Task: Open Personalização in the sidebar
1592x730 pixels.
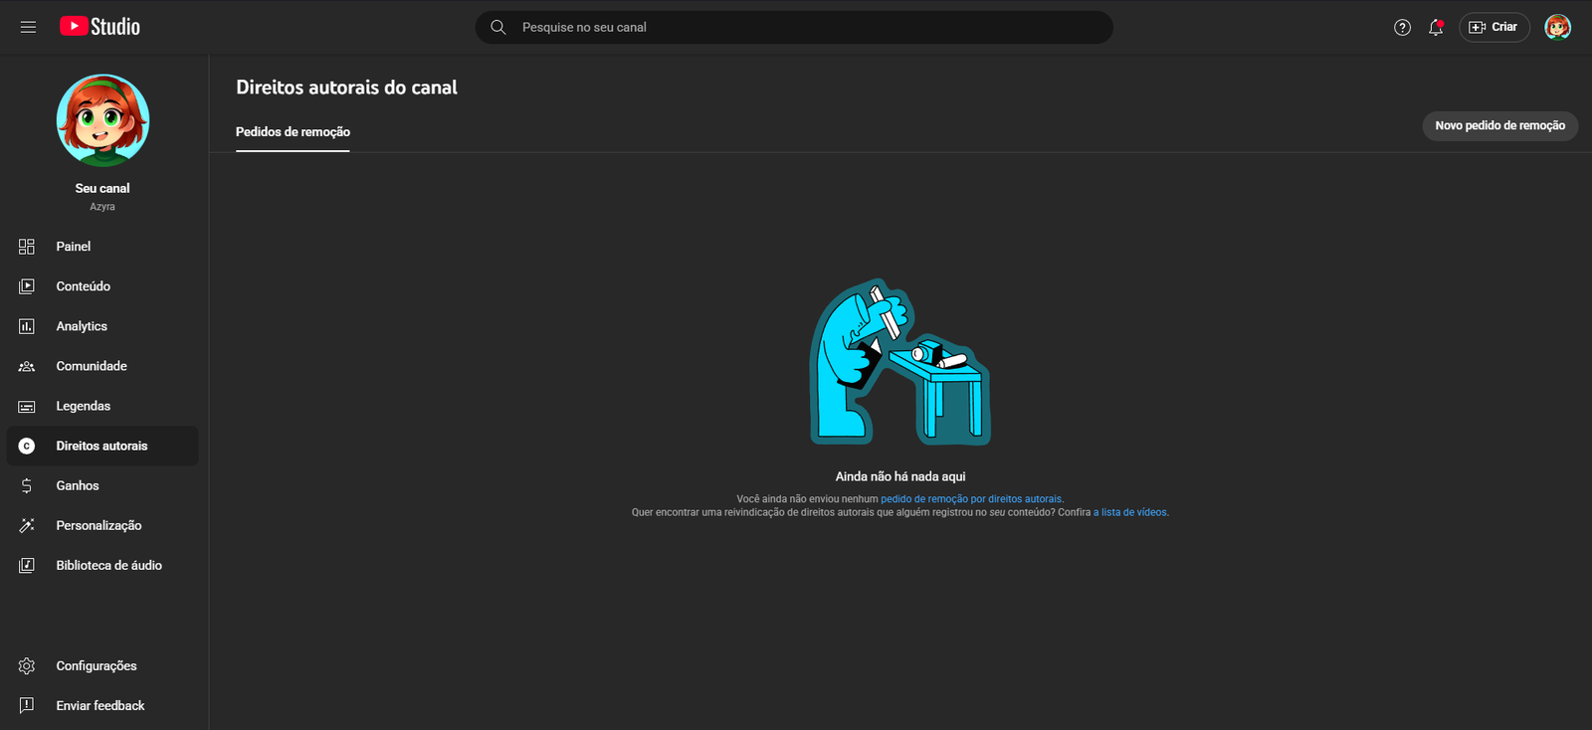Action: click(102, 525)
